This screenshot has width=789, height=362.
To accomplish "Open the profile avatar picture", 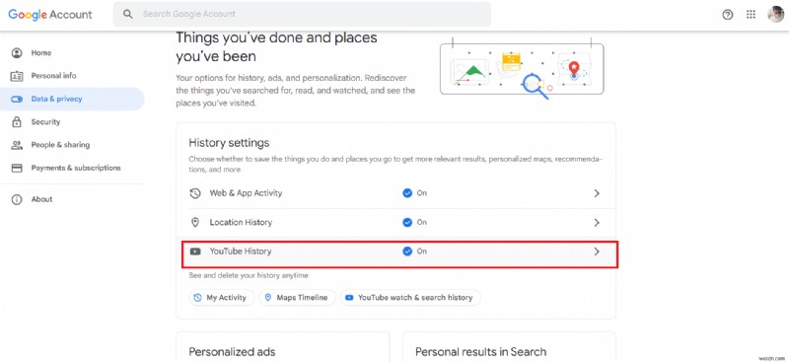I will pos(776,14).
